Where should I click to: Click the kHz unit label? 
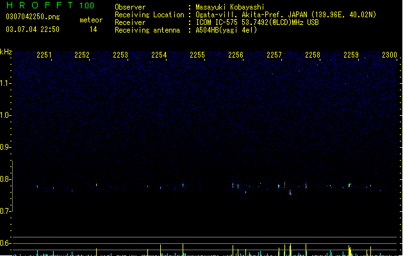[6, 52]
